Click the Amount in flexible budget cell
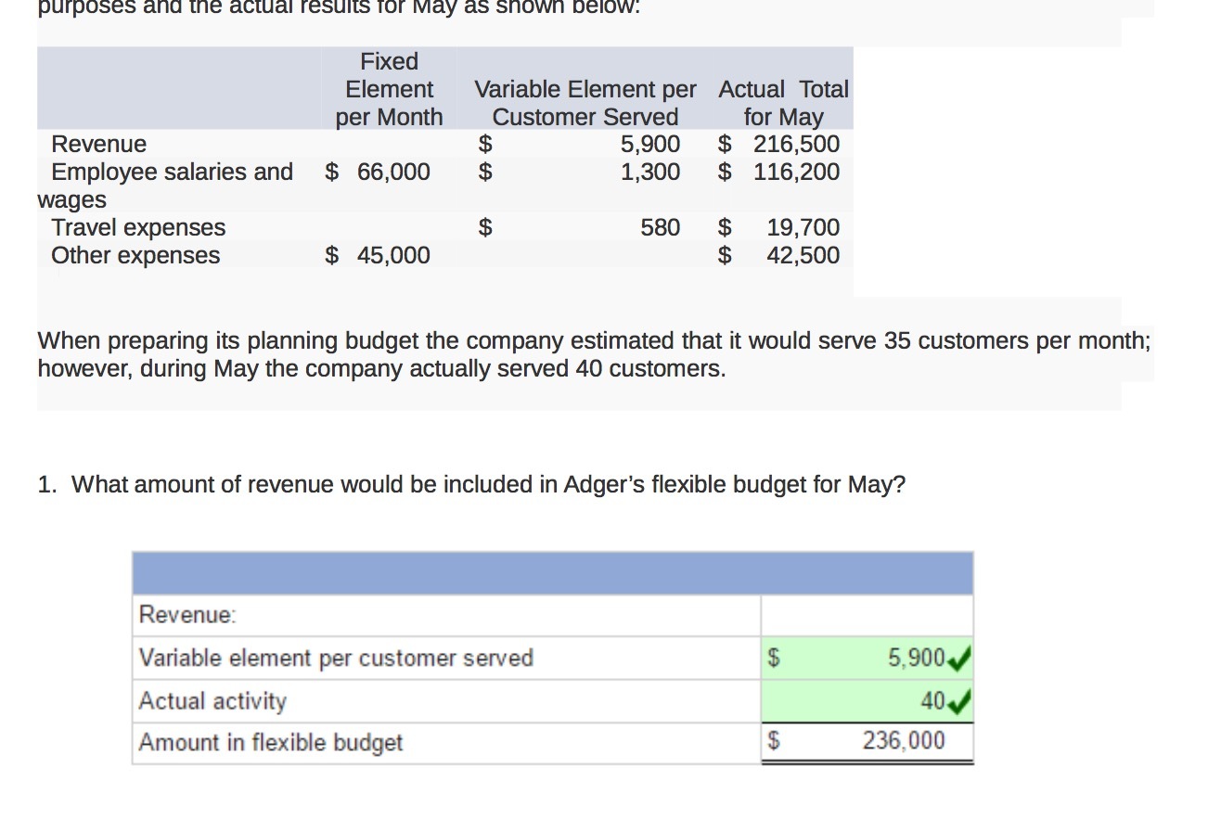The width and height of the screenshot is (1221, 831). tap(271, 742)
